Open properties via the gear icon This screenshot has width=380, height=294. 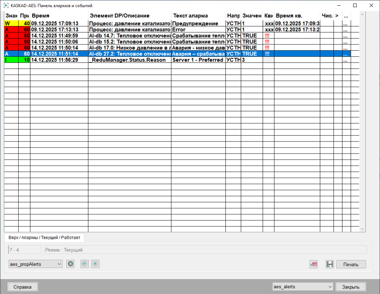click(x=70, y=264)
